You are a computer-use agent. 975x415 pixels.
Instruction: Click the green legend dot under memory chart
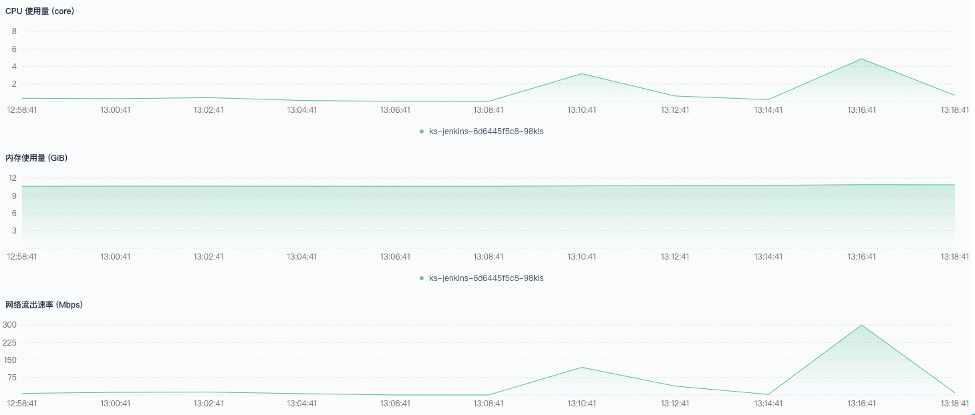click(x=422, y=278)
